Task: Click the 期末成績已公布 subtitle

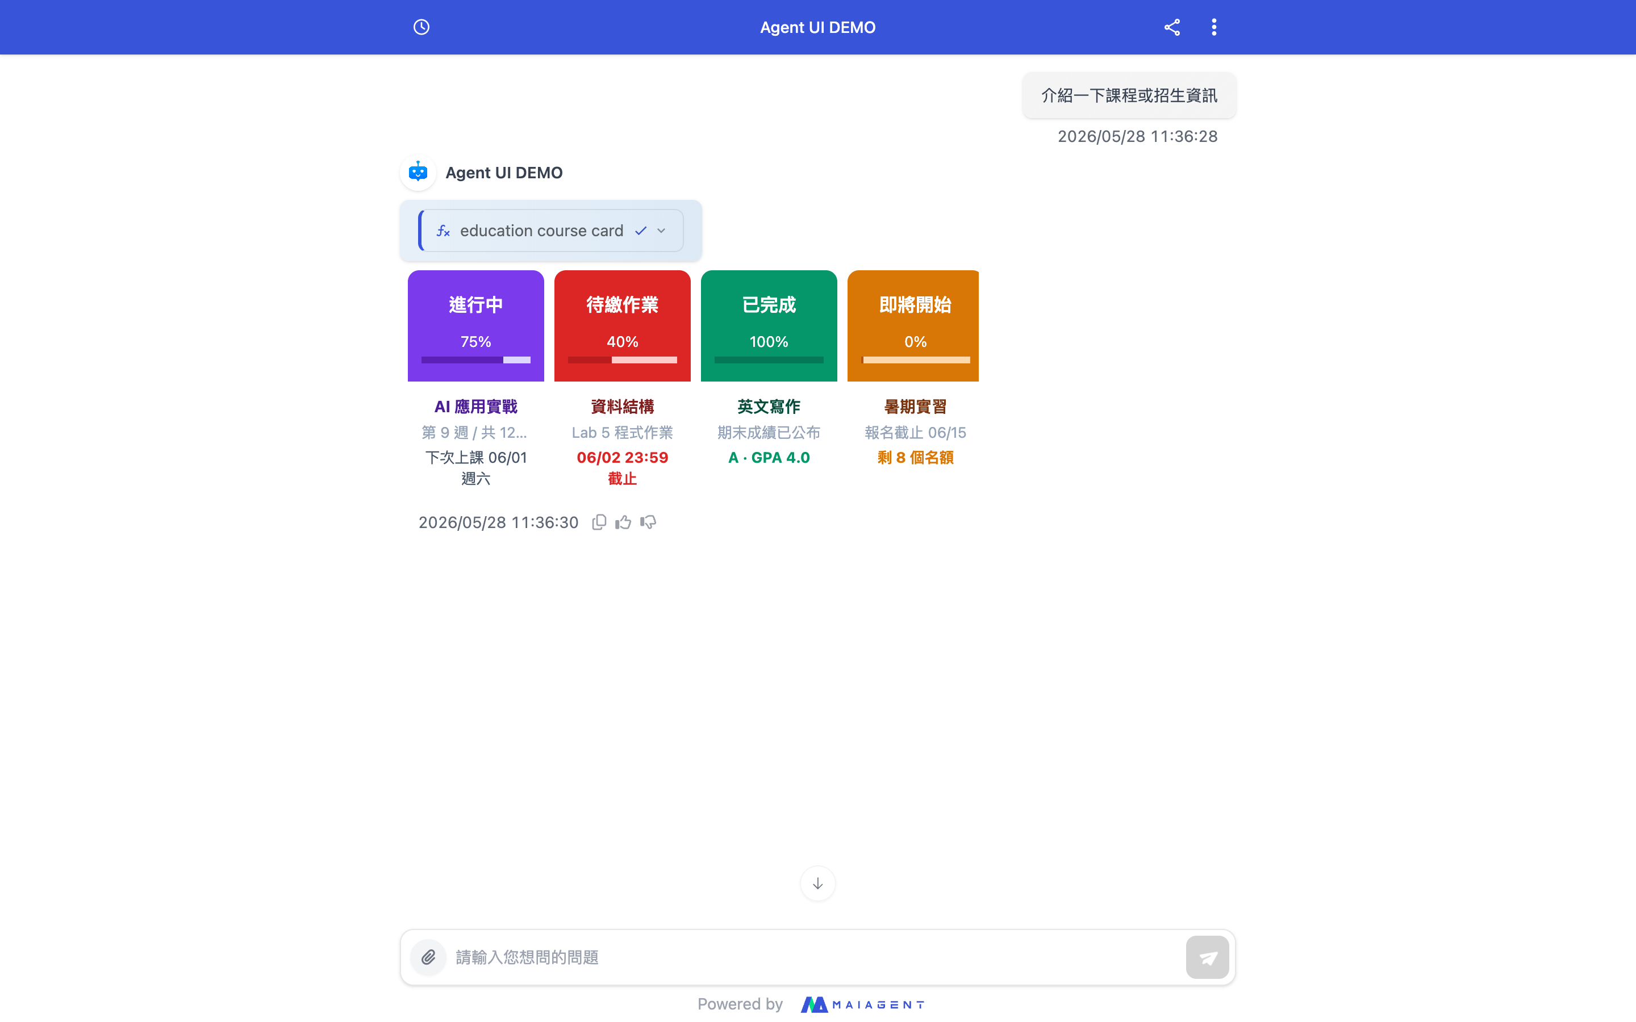Action: pos(769,433)
